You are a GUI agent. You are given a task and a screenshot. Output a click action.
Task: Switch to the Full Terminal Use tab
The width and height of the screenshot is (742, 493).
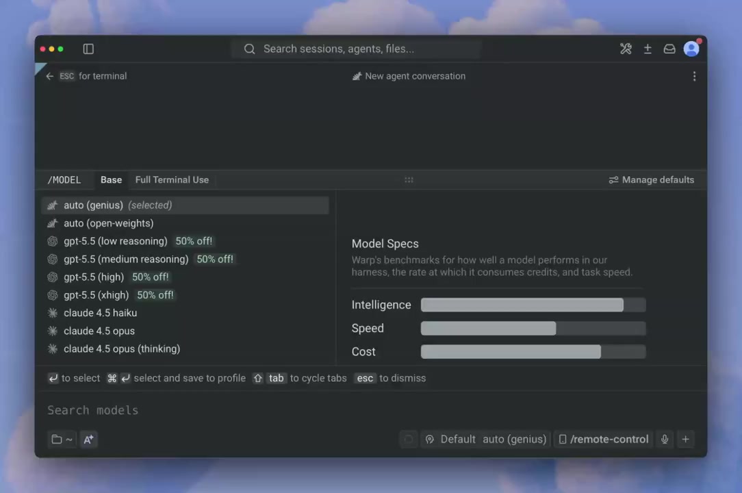tap(172, 180)
